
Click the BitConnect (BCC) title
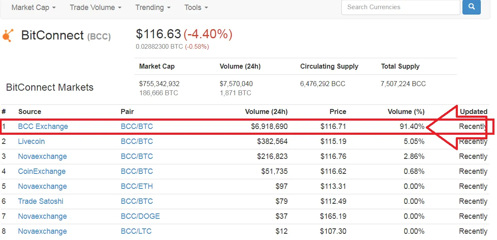(66, 35)
